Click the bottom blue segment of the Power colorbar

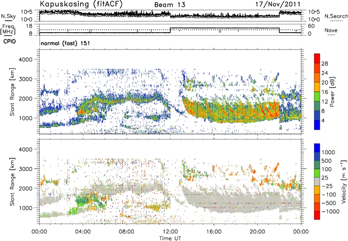tap(317, 125)
